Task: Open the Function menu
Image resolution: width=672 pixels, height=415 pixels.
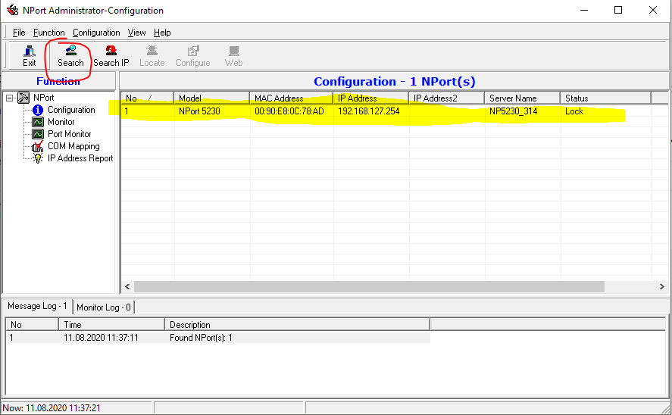Action: coord(49,33)
